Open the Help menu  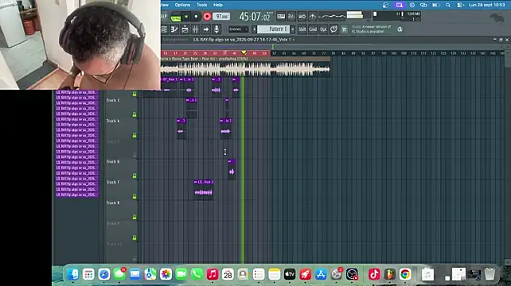click(x=218, y=5)
